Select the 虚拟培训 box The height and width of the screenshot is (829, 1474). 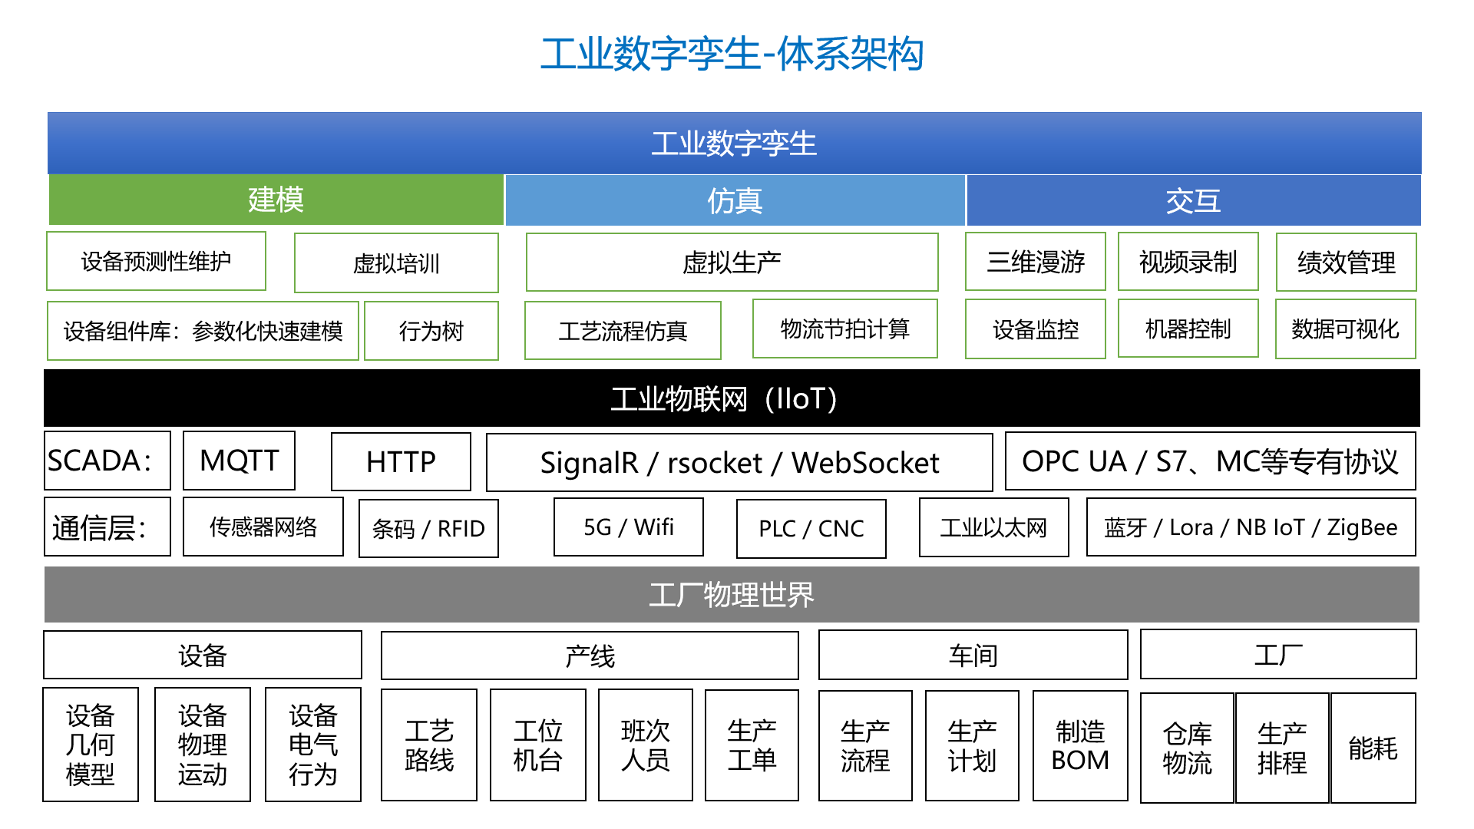396,263
